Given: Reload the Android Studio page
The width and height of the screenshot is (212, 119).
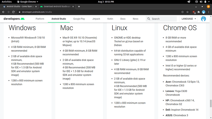Looking at the screenshot, I should tap(13, 12).
